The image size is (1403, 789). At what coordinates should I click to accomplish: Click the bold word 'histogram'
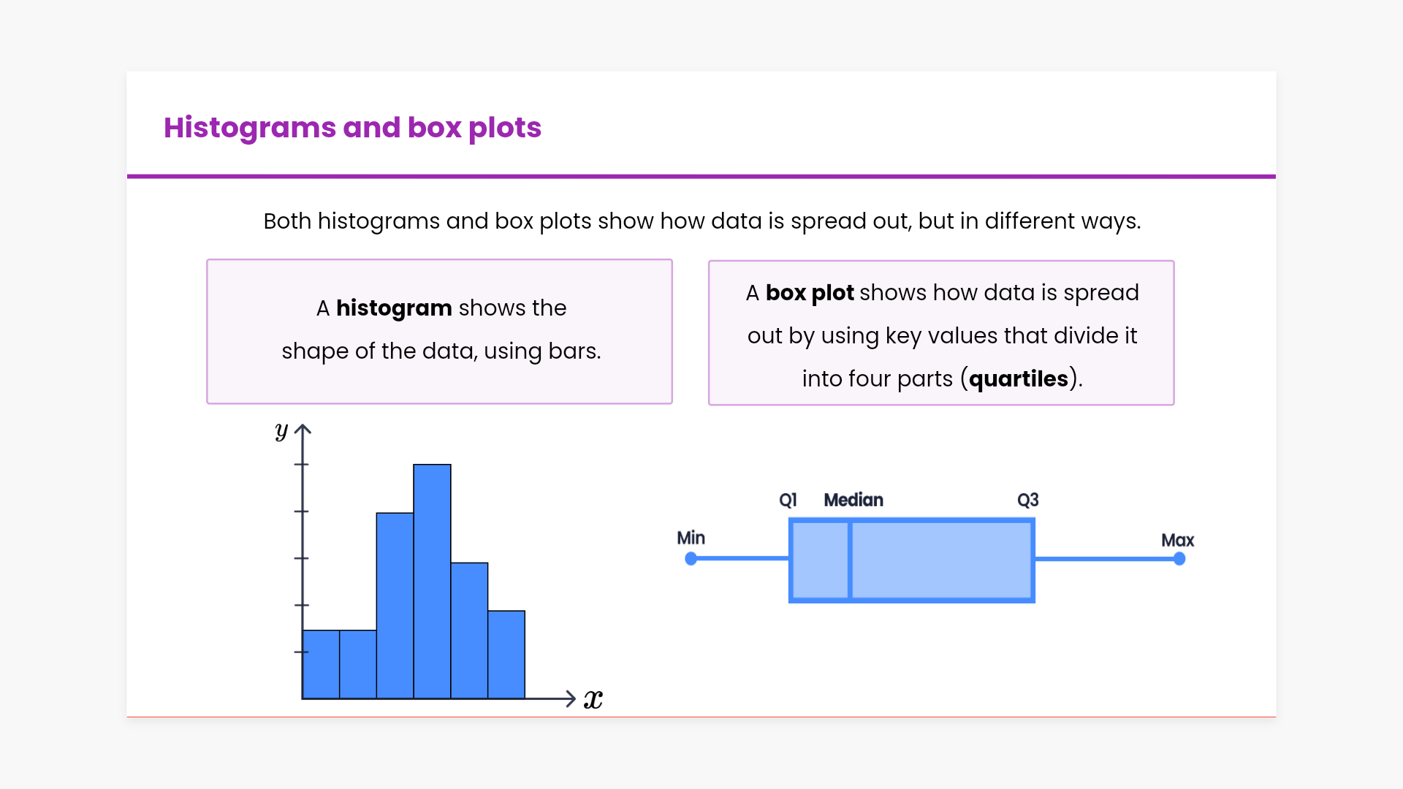coord(394,308)
